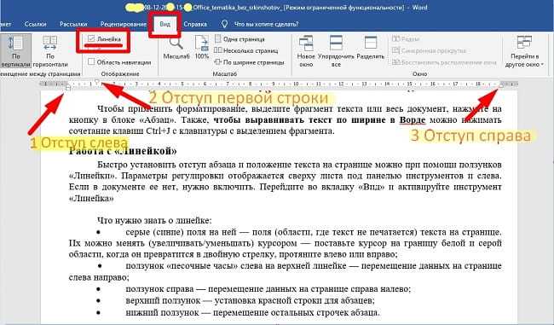Open the Рецензирование ribbon tab
This screenshot has width=554, height=325.
pyautogui.click(x=123, y=24)
